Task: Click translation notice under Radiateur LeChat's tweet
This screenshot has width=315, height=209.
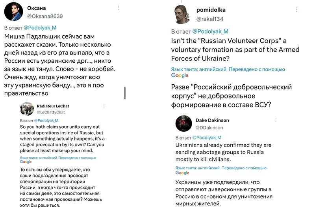Action: [58, 160]
